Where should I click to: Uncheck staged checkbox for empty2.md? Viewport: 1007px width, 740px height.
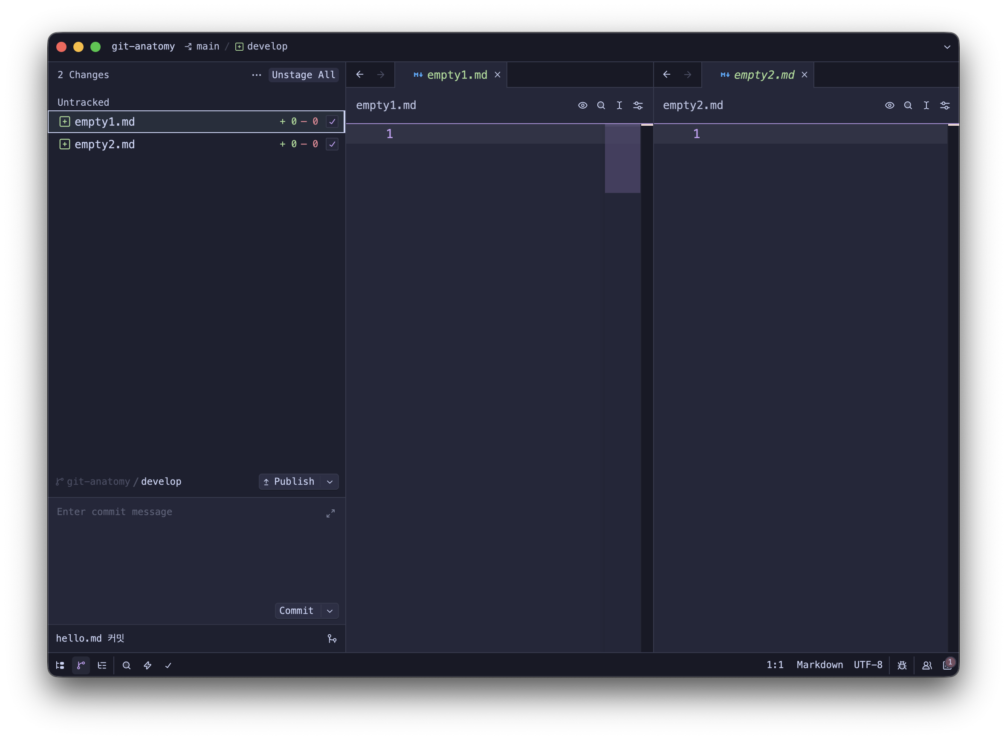click(x=332, y=144)
